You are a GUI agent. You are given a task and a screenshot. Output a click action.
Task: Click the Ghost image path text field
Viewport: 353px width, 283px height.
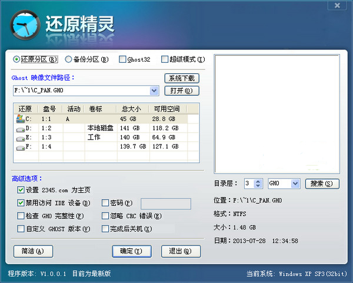[x=82, y=91]
